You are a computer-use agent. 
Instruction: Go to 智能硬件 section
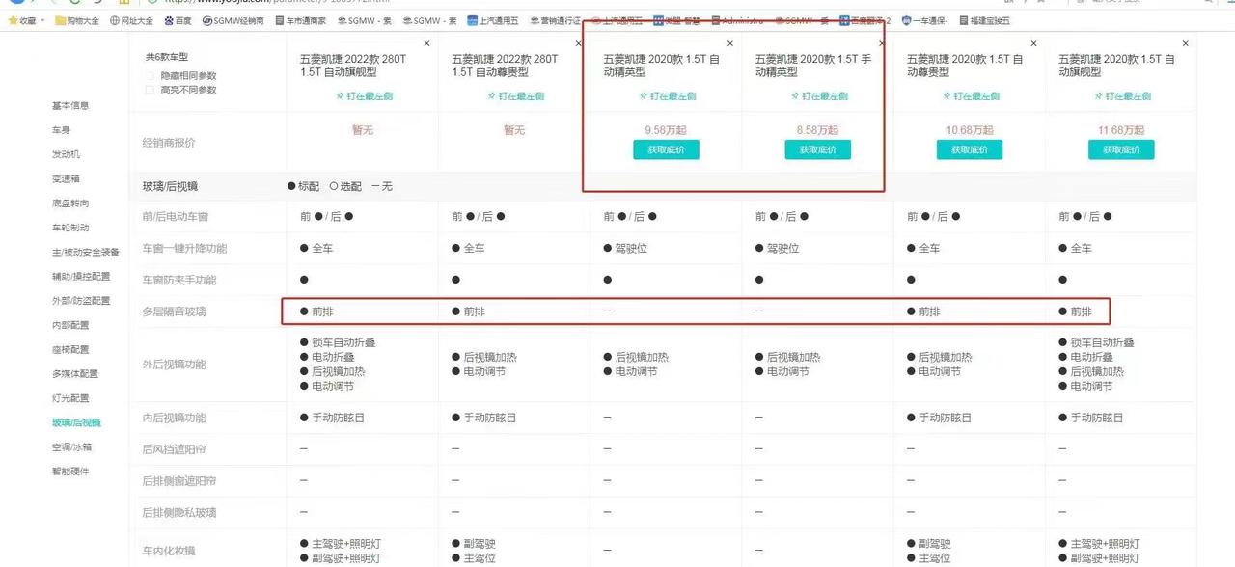click(x=70, y=472)
